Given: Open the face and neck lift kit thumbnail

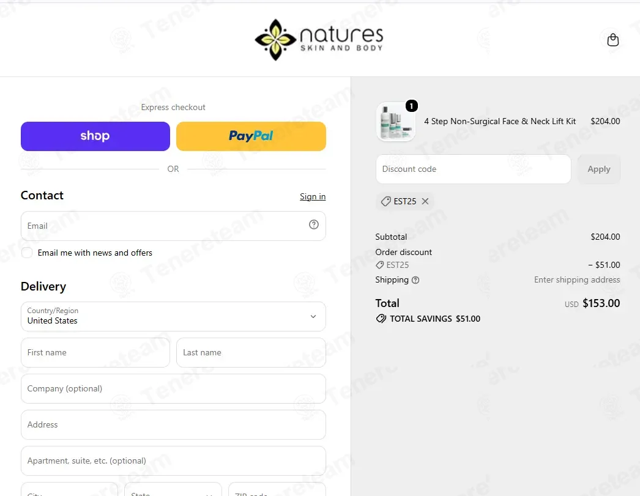Looking at the screenshot, I should point(395,122).
